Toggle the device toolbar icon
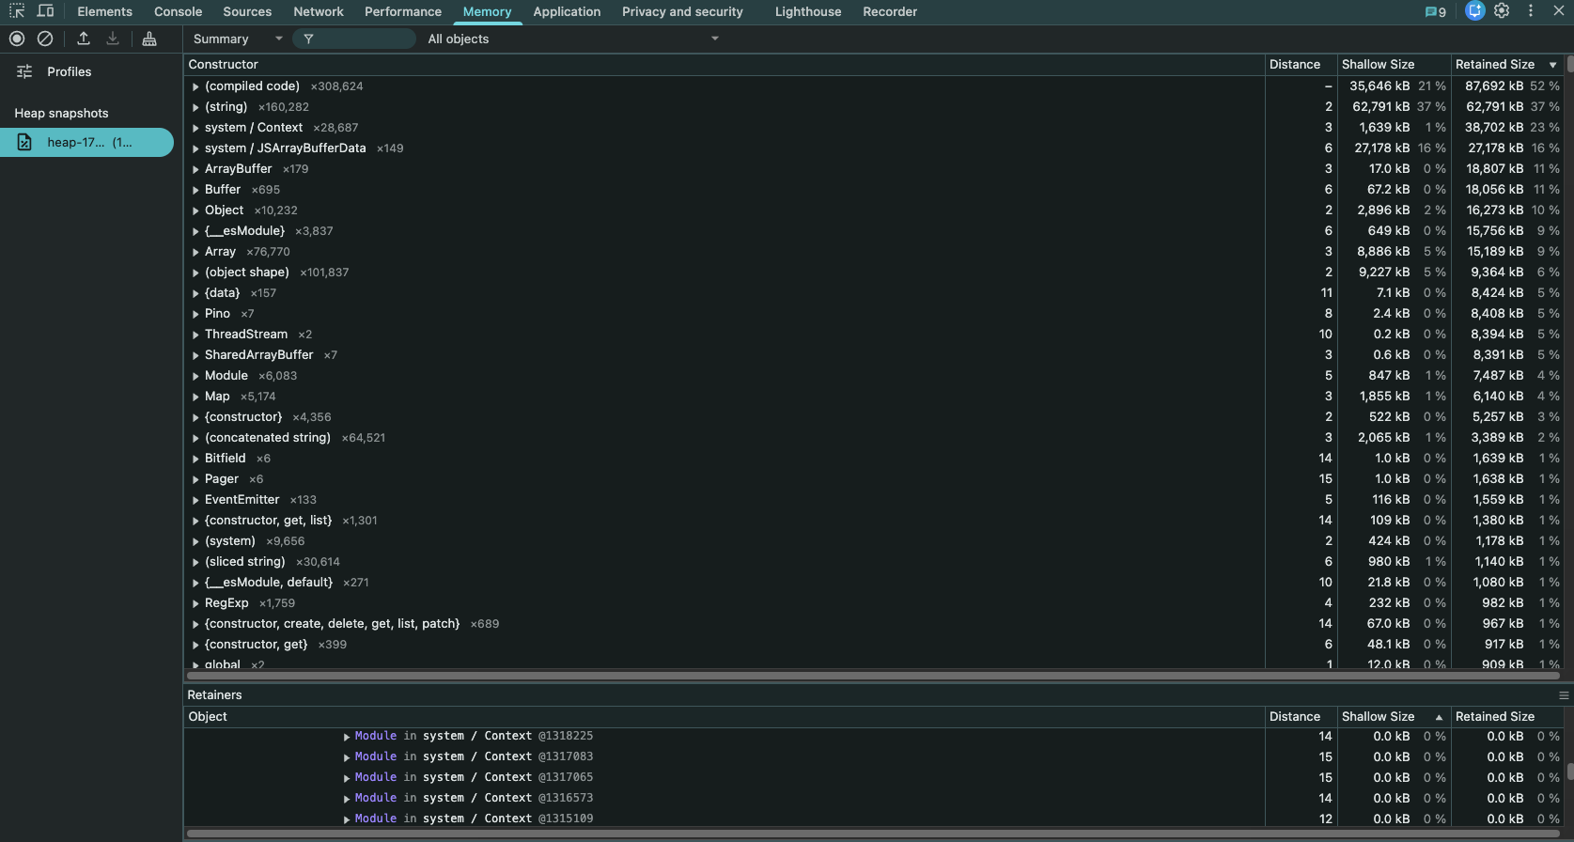Screen dimensions: 1574x842 [x=45, y=11]
